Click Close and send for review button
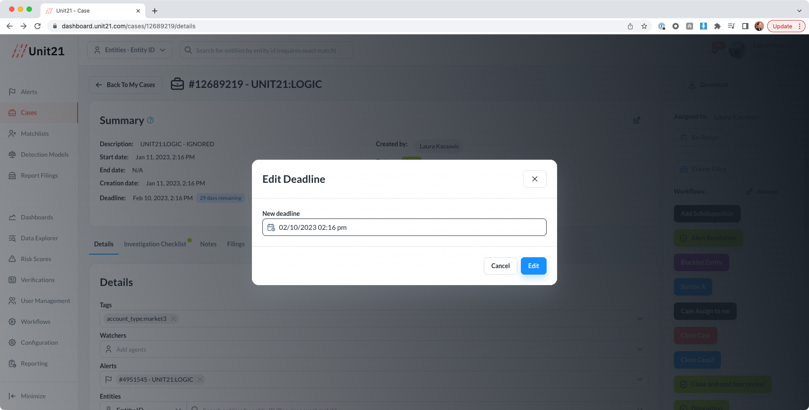809x410 pixels. [x=723, y=384]
